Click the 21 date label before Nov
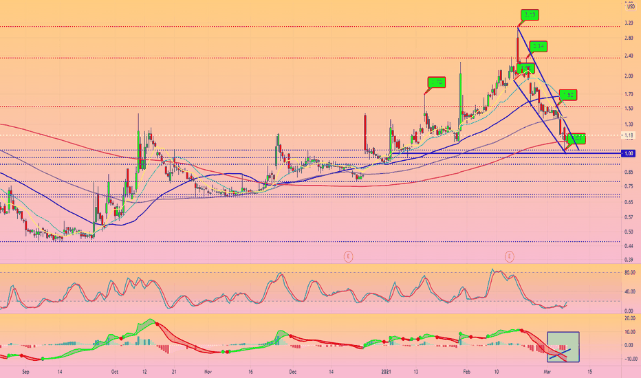Viewport: 641px width, 378px height. point(174,372)
